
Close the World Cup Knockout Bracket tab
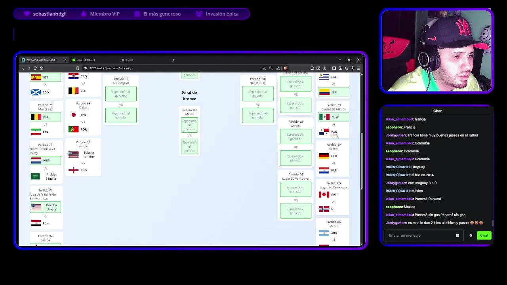(65, 60)
